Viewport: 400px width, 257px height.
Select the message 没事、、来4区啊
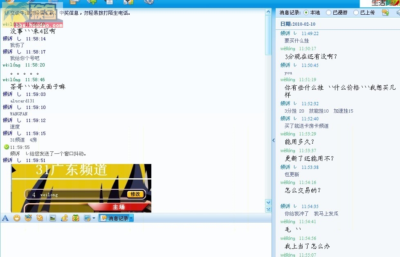tap(33, 31)
